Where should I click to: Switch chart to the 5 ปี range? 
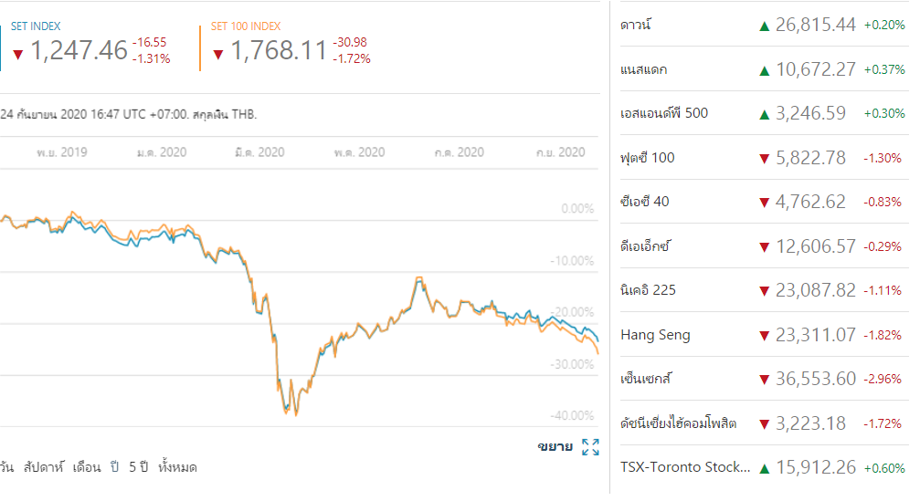138,467
